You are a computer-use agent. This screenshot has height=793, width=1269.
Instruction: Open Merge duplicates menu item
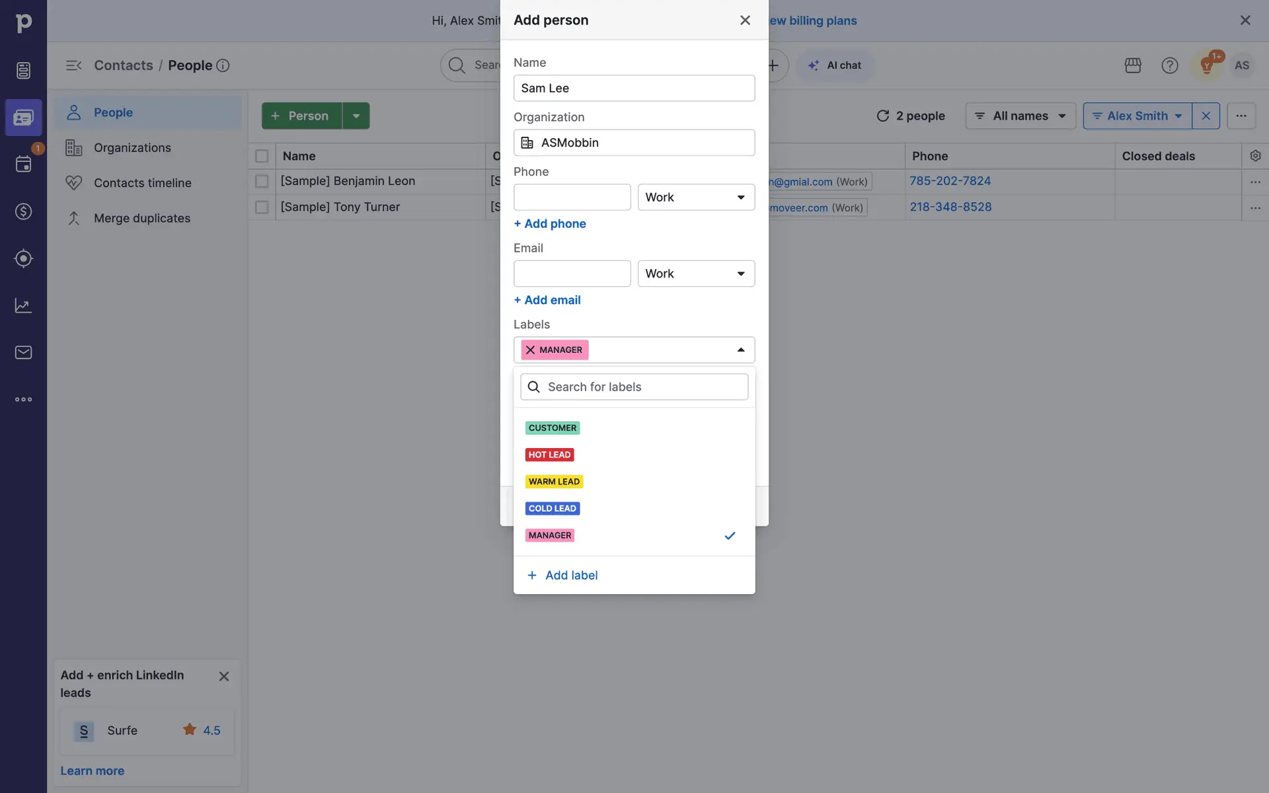point(141,218)
